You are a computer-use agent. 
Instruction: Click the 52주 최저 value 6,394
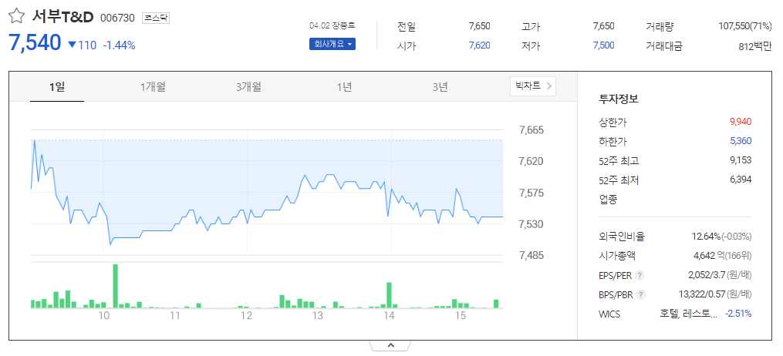741,180
